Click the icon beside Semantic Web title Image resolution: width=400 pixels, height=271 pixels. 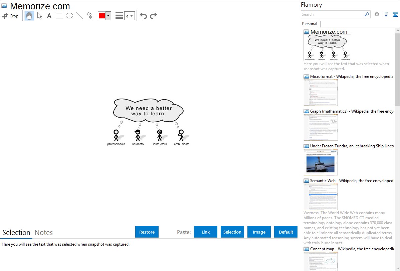(x=306, y=180)
